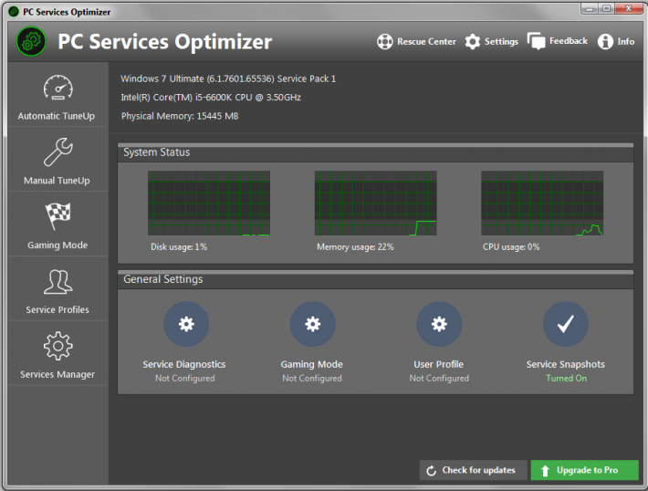Click the refresh icon on Check for updates
648x491 pixels.
coord(431,471)
